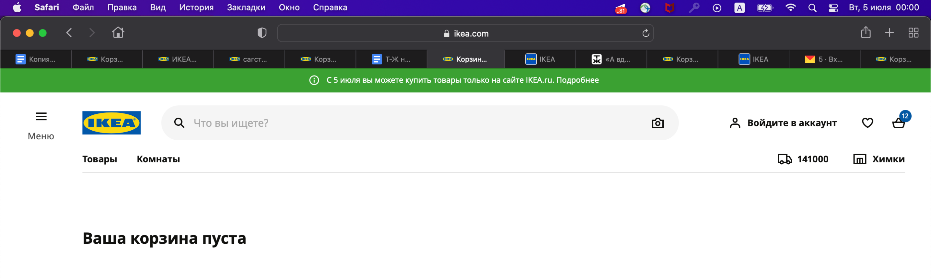Switch to the «А вд... tab
The image size is (931, 280).
click(x=611, y=59)
